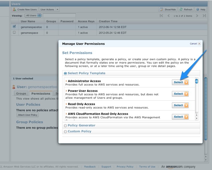The image size is (212, 170).
Task: Choose the Custom Policy radio option
Action: (x=65, y=132)
